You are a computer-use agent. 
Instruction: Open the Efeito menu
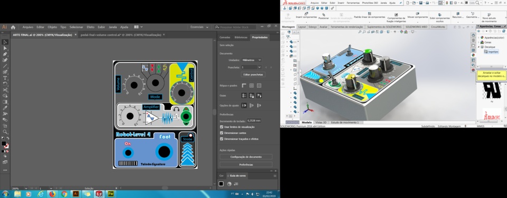(x=90, y=27)
